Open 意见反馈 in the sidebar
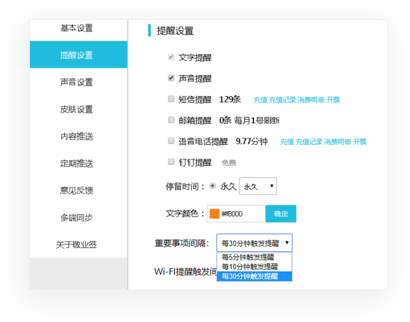 point(76,190)
